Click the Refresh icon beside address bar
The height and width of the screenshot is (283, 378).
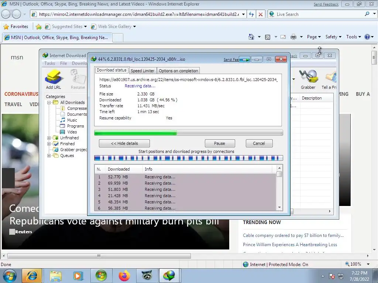[251, 14]
